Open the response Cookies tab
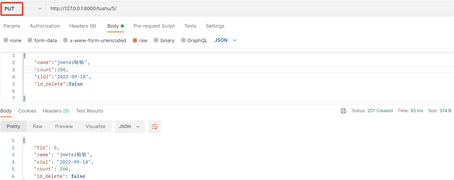The height and width of the screenshot is (180, 454). click(27, 111)
